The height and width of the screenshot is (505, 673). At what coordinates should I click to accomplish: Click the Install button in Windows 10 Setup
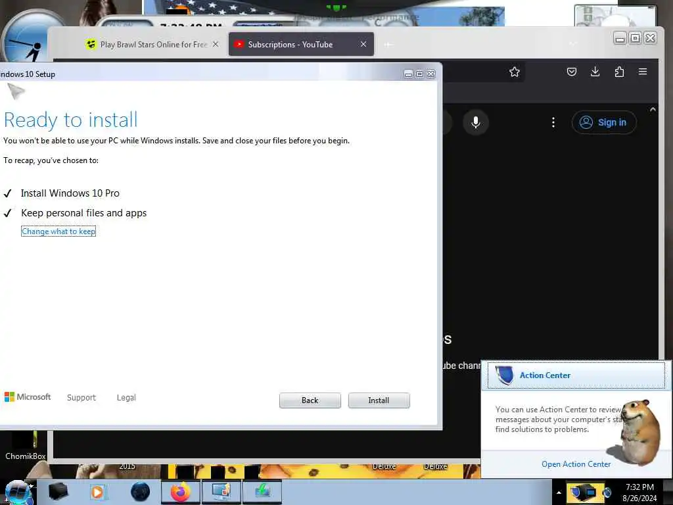coord(379,400)
